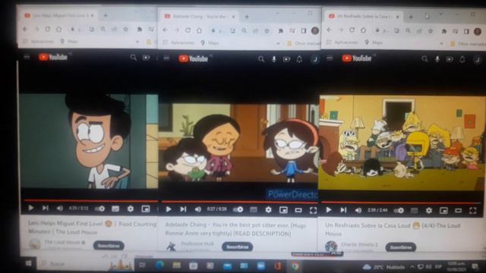Enter fullscreen in right window player
The width and height of the screenshot is (486, 273).
pyautogui.click(x=473, y=211)
